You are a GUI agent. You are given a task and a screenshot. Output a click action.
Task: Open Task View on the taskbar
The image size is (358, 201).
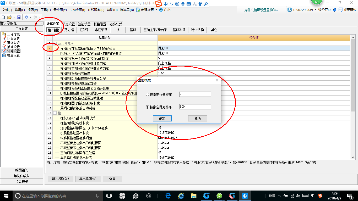coord(109,196)
